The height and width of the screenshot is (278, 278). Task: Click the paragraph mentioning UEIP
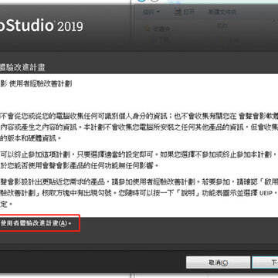point(139,193)
